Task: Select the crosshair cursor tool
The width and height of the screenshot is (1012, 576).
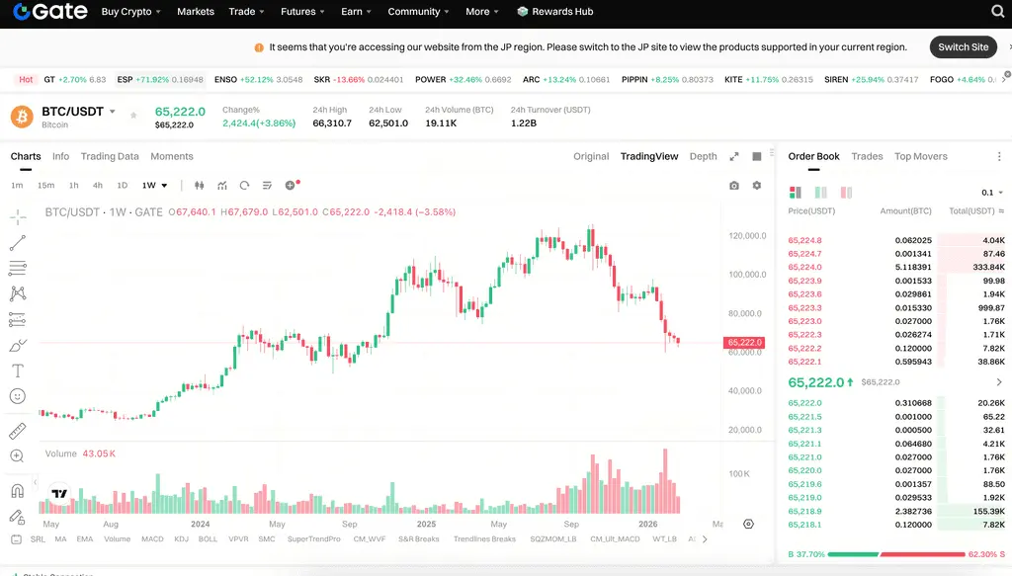Action: pyautogui.click(x=18, y=216)
